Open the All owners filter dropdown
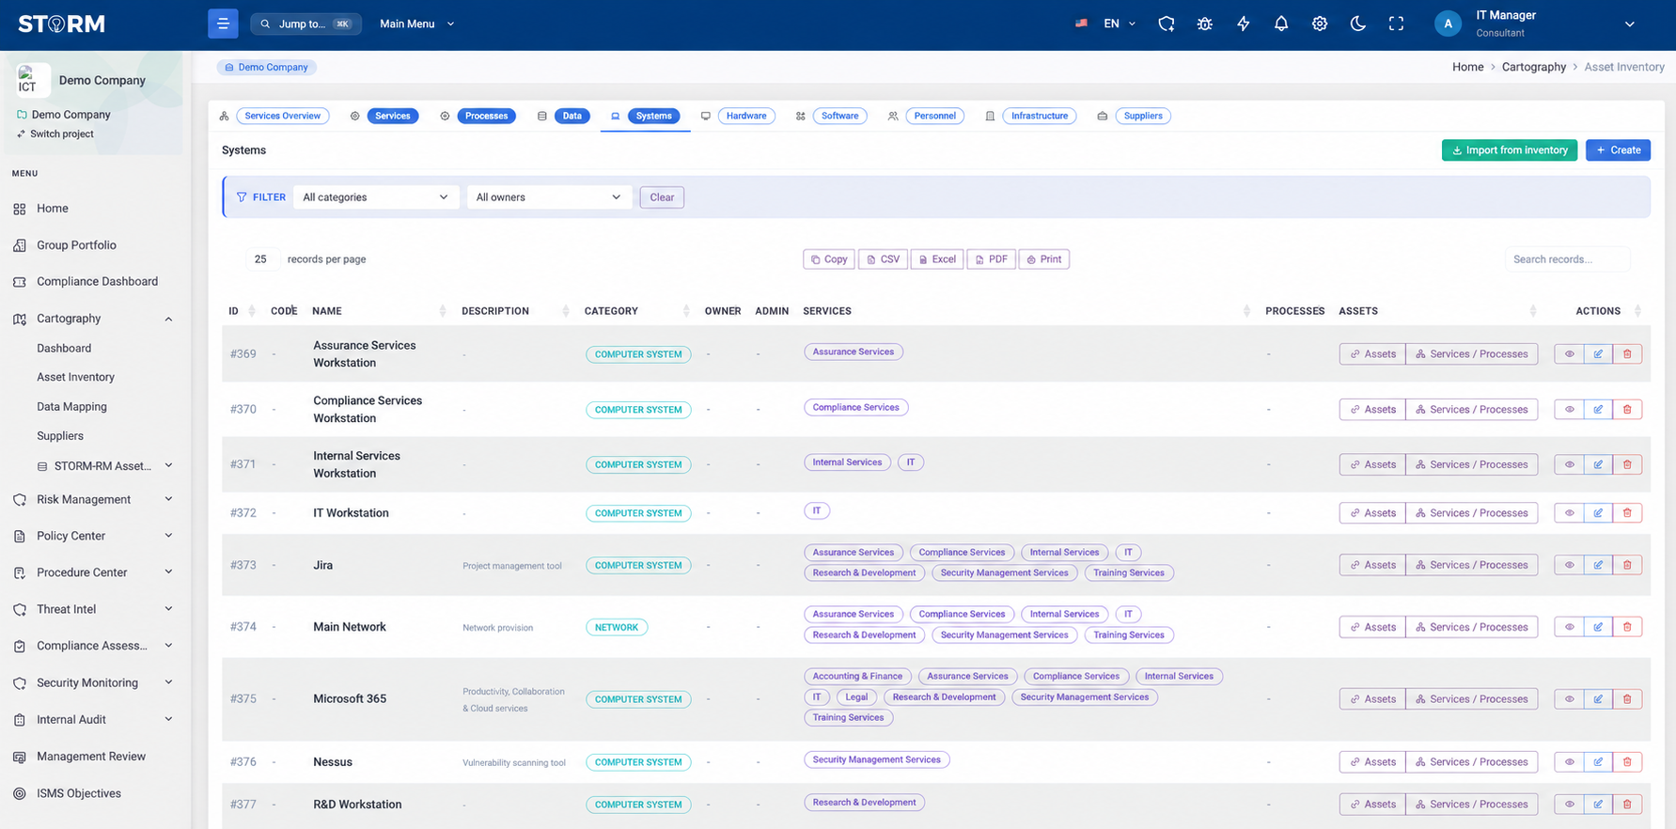The width and height of the screenshot is (1676, 829). (549, 197)
